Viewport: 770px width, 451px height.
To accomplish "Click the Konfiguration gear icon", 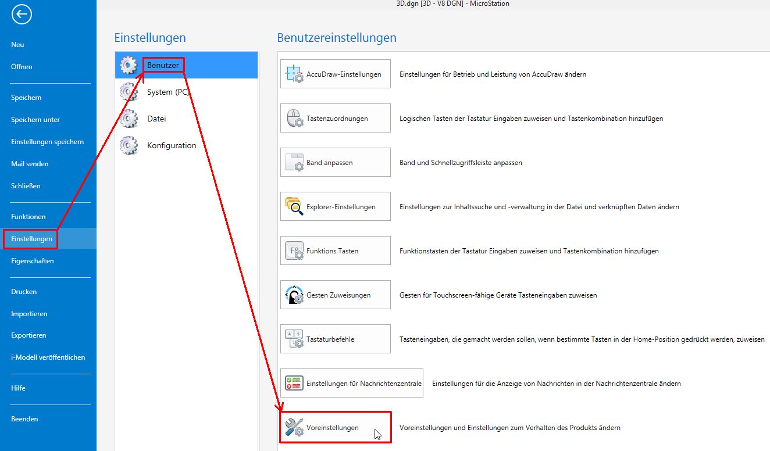I will coord(129,145).
